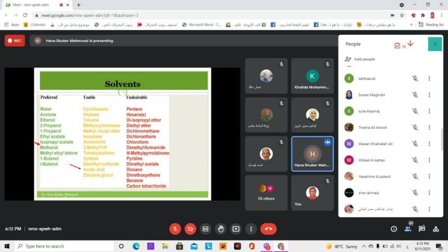Click the 53 others participant tile
Screen dimensions: 448x252
point(266,192)
